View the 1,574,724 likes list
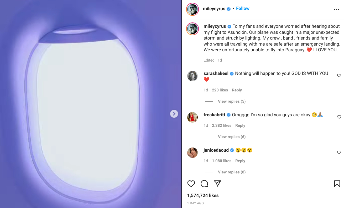Viewport: 344px width, 208px height. [203, 195]
